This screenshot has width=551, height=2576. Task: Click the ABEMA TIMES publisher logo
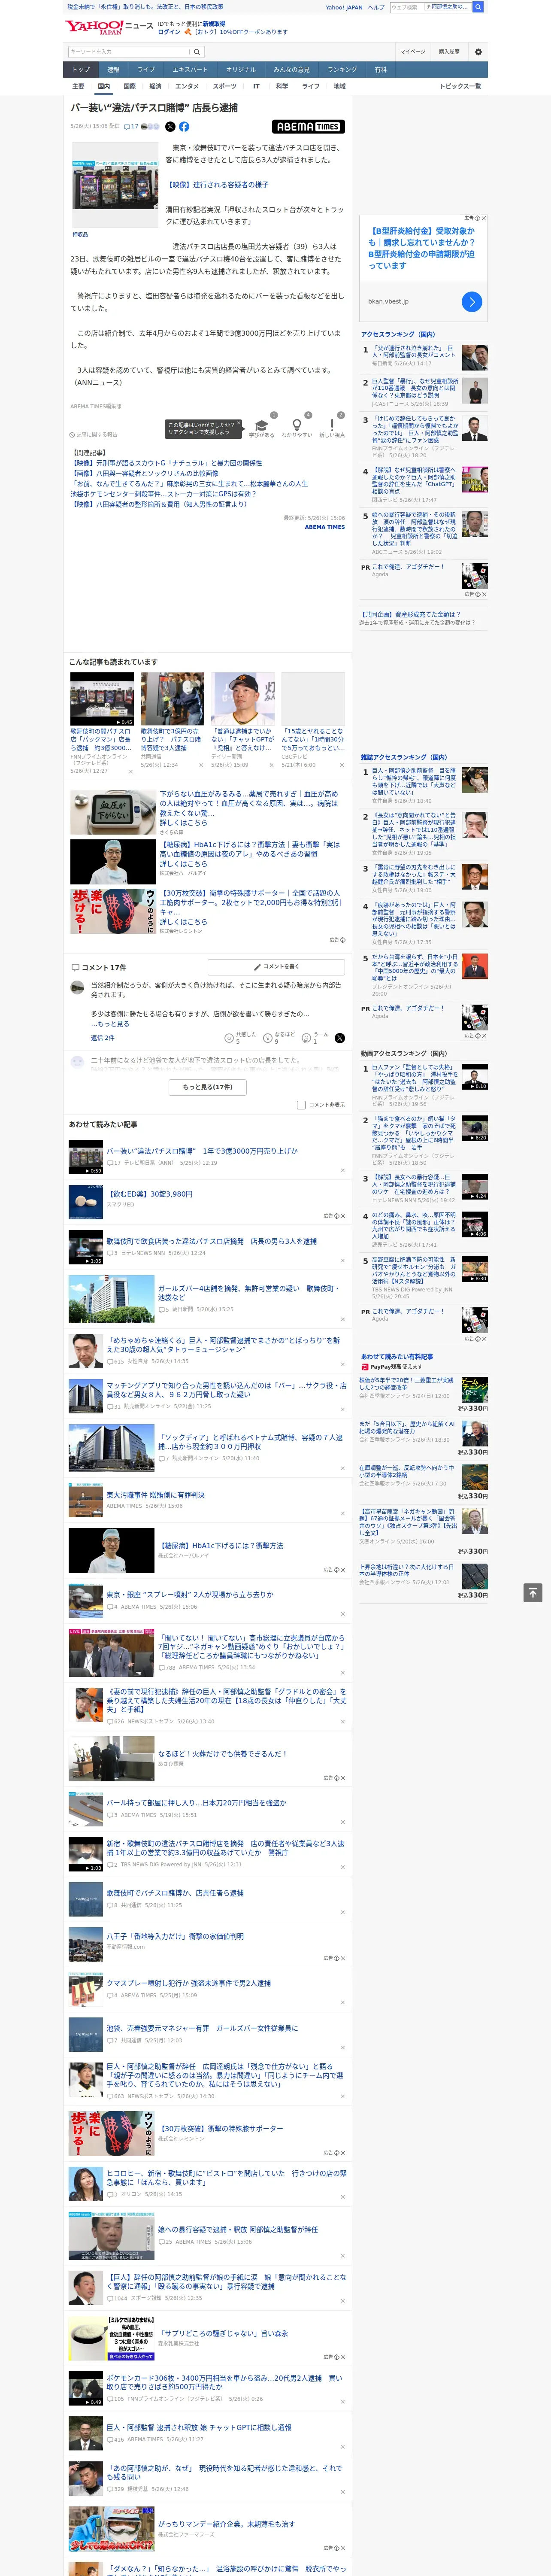(x=308, y=127)
